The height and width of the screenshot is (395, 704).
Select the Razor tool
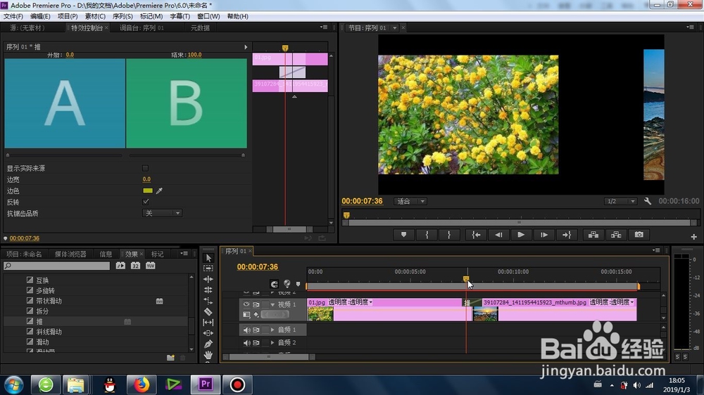pos(208,311)
